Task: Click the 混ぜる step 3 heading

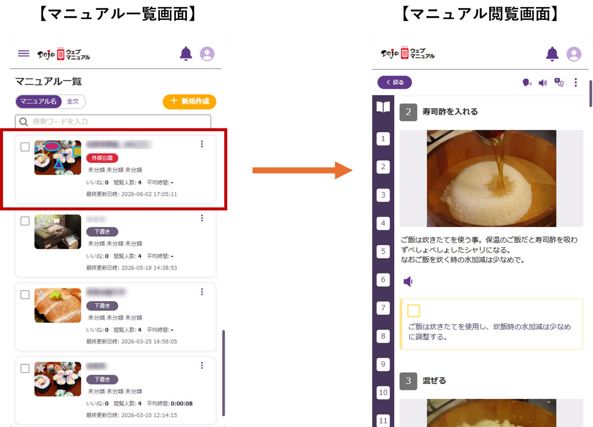Action: pyautogui.click(x=434, y=381)
